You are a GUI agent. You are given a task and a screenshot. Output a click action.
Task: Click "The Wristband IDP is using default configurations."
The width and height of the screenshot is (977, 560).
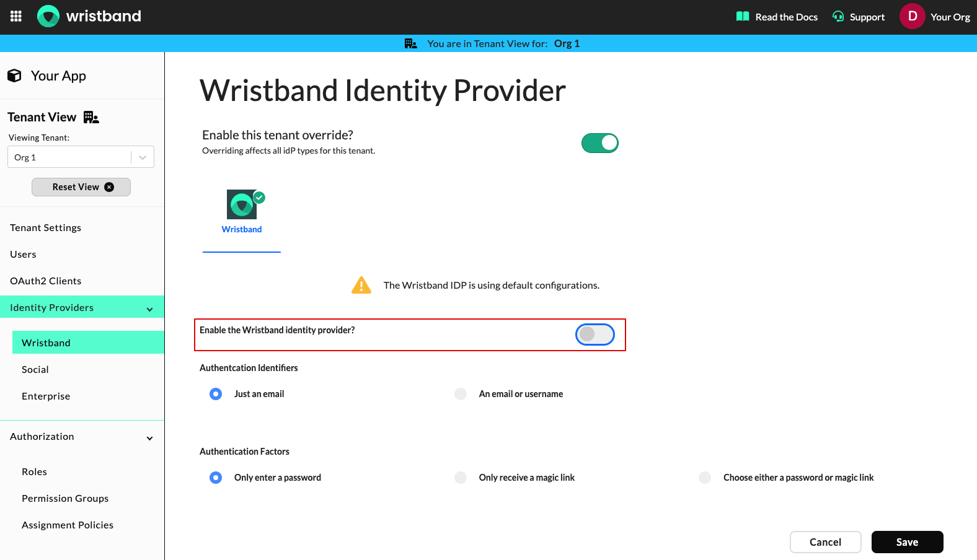pos(492,285)
